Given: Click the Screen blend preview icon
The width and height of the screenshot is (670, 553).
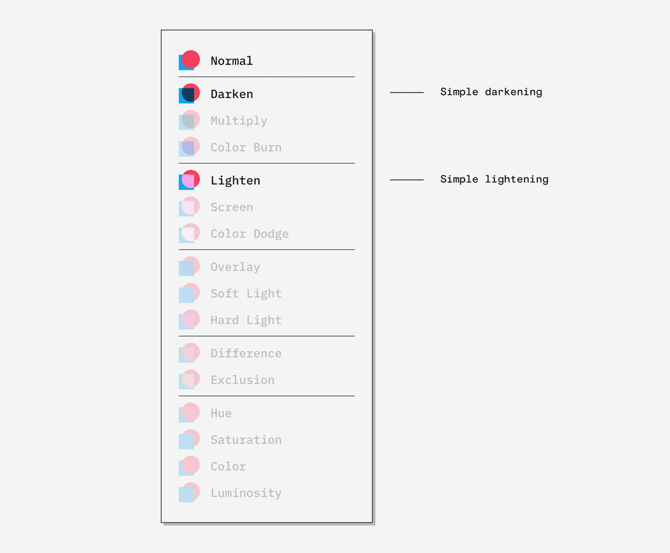Looking at the screenshot, I should point(189,207).
